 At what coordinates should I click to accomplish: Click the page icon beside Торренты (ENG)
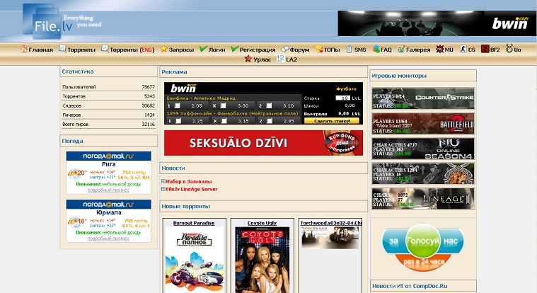point(105,49)
